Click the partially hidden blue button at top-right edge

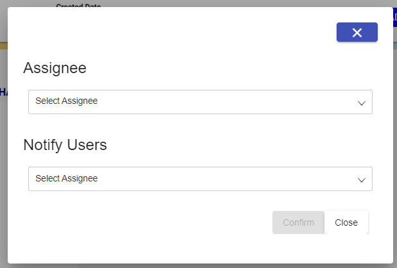[x=394, y=17]
